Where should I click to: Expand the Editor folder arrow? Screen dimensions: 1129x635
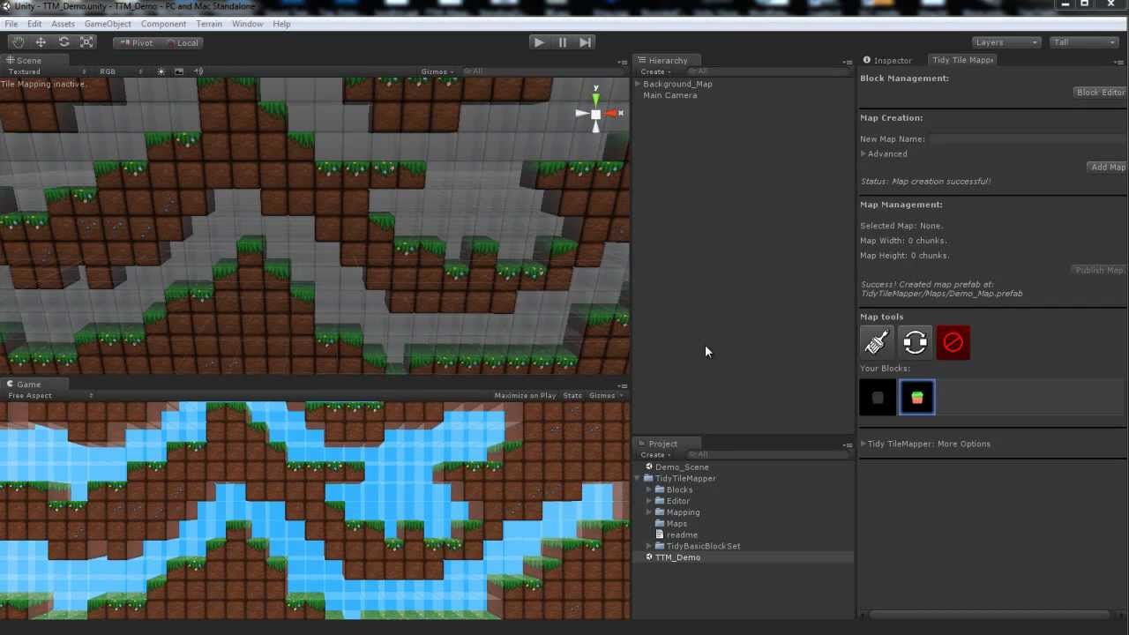(x=649, y=501)
